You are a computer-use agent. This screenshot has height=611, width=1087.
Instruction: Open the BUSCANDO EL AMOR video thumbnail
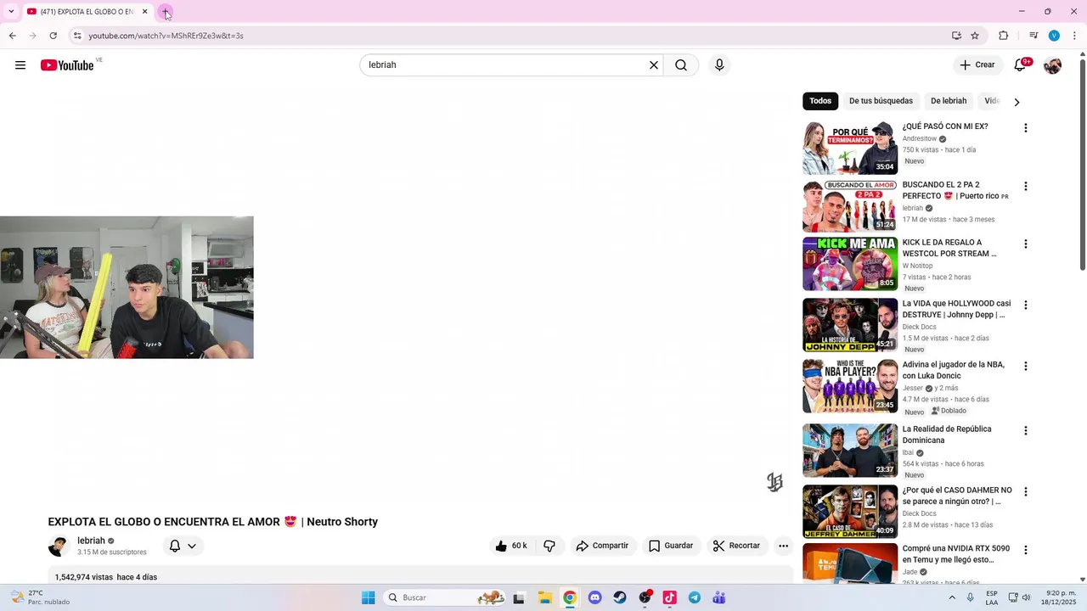850,205
